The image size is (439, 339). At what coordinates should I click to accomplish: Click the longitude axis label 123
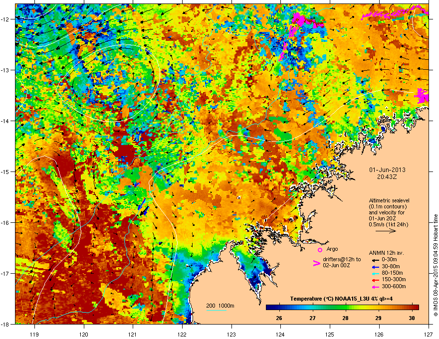[x=231, y=335]
